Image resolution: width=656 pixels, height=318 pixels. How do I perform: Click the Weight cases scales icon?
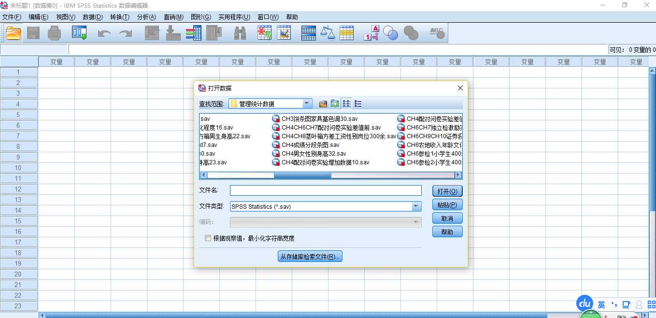click(x=328, y=33)
